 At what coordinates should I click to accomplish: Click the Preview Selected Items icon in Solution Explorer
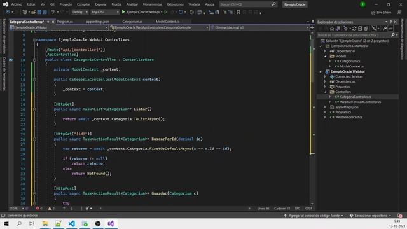point(390,29)
